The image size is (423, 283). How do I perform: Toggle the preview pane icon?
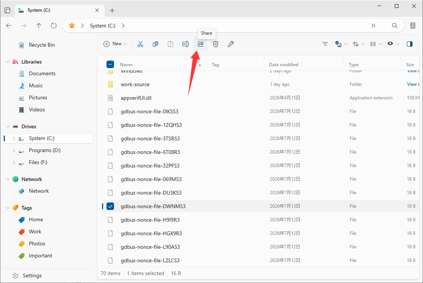(409, 44)
